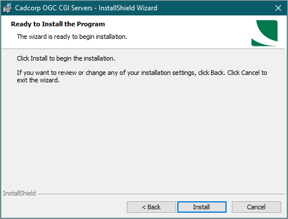The height and width of the screenshot is (219, 288).
Task: Go back with the < Back button
Action: click(x=151, y=207)
